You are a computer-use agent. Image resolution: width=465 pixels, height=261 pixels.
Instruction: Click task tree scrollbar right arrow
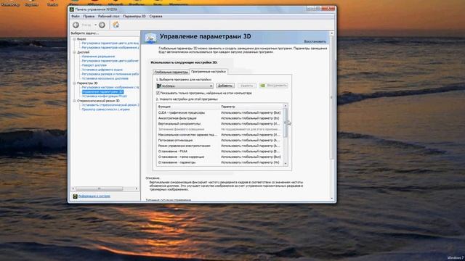(x=137, y=188)
